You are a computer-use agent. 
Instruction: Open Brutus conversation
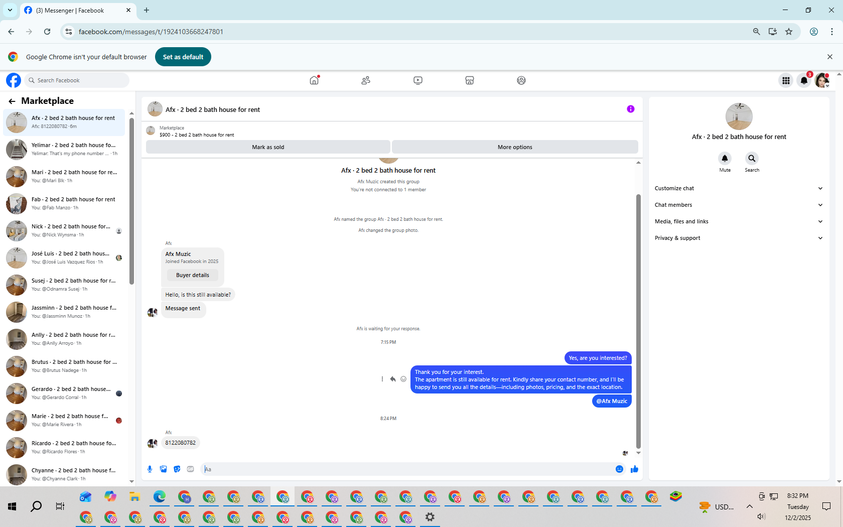click(64, 366)
